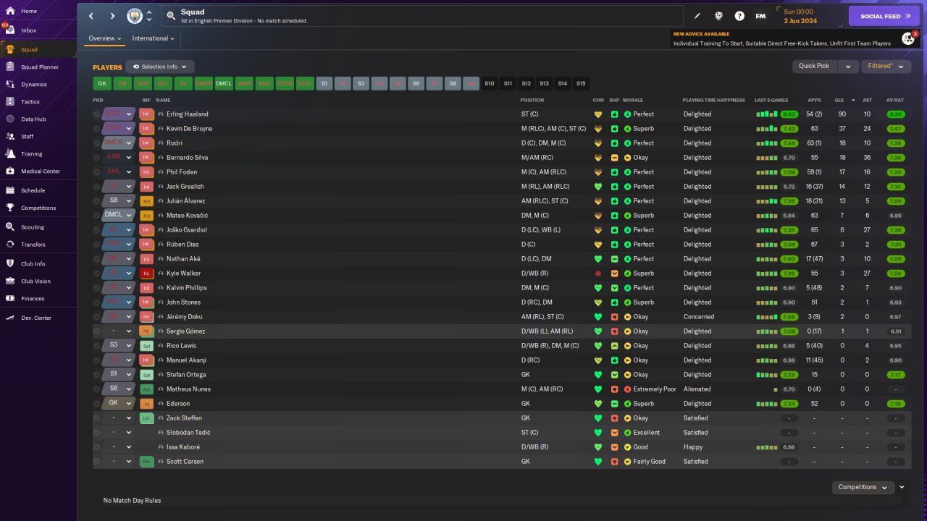Toggle the pick circle for Bernardo Silva

pyautogui.click(x=96, y=158)
